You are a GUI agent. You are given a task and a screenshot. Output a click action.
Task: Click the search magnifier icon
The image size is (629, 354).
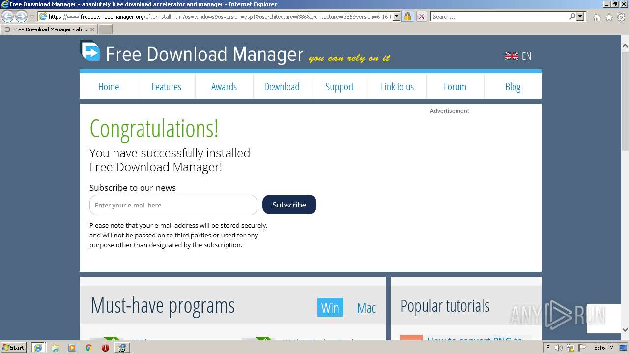tap(572, 16)
